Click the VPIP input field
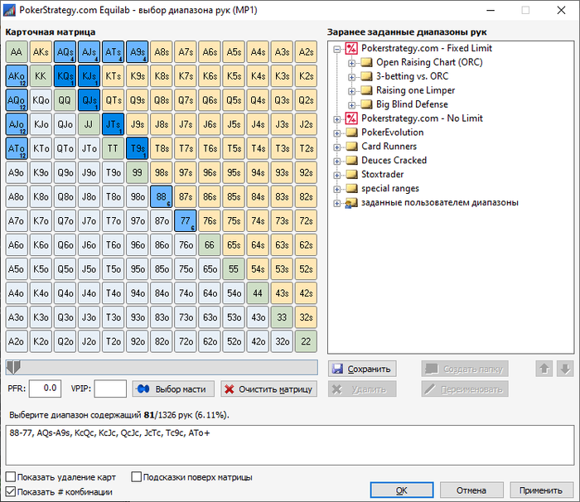Screen dimensions: 580x502 click(x=110, y=389)
